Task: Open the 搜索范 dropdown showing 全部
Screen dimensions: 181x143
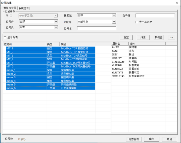Action: pyautogui.click(x=96, y=15)
